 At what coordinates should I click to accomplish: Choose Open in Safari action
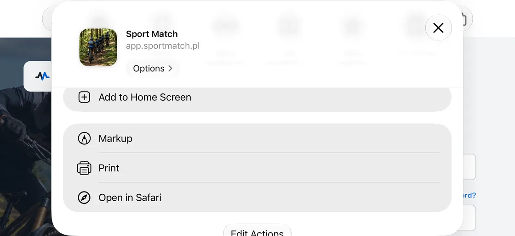point(257,198)
